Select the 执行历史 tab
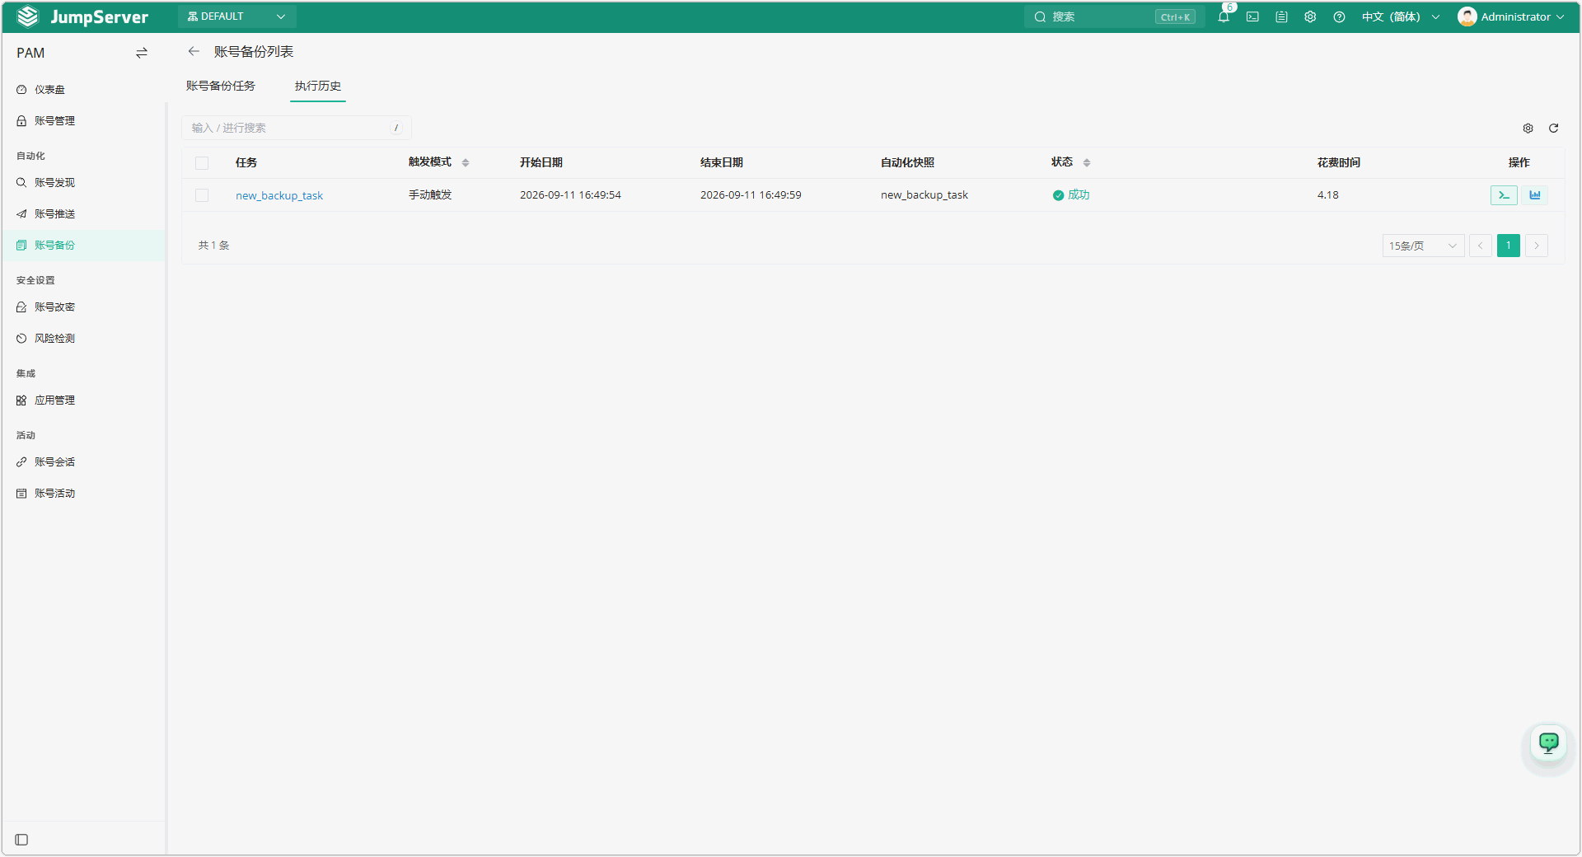The image size is (1582, 857). [x=318, y=86]
